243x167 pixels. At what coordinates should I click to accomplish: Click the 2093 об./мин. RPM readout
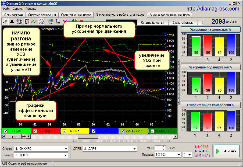224,22
